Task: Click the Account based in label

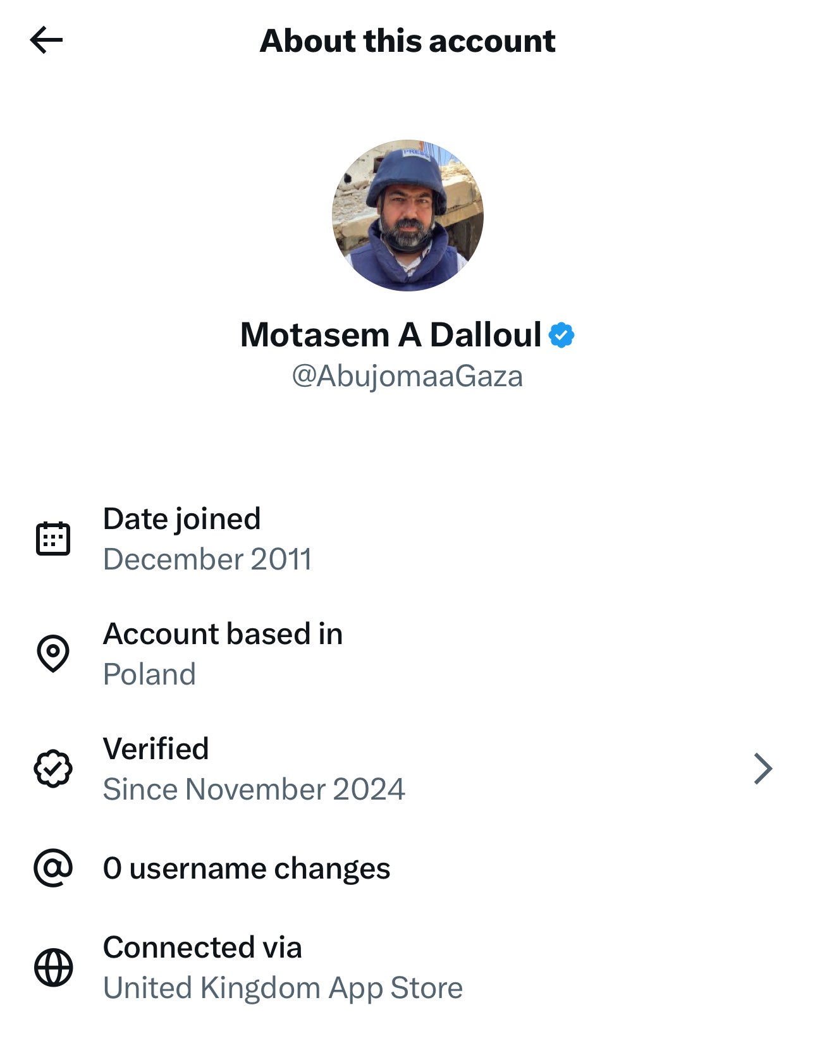Action: [223, 634]
